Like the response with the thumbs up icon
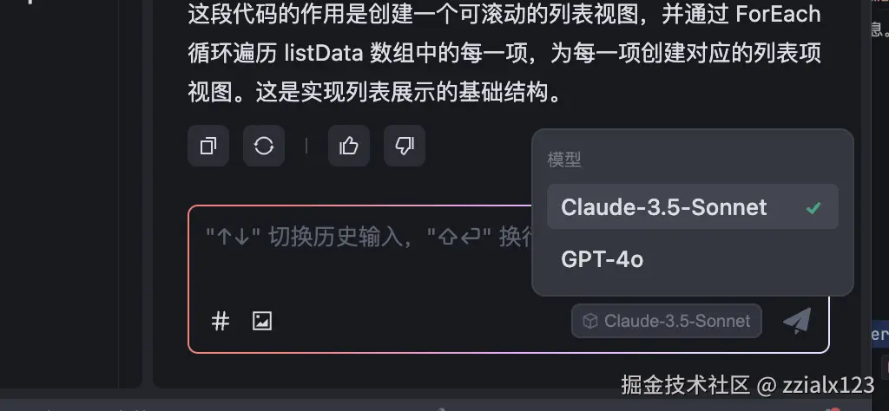 (x=349, y=146)
